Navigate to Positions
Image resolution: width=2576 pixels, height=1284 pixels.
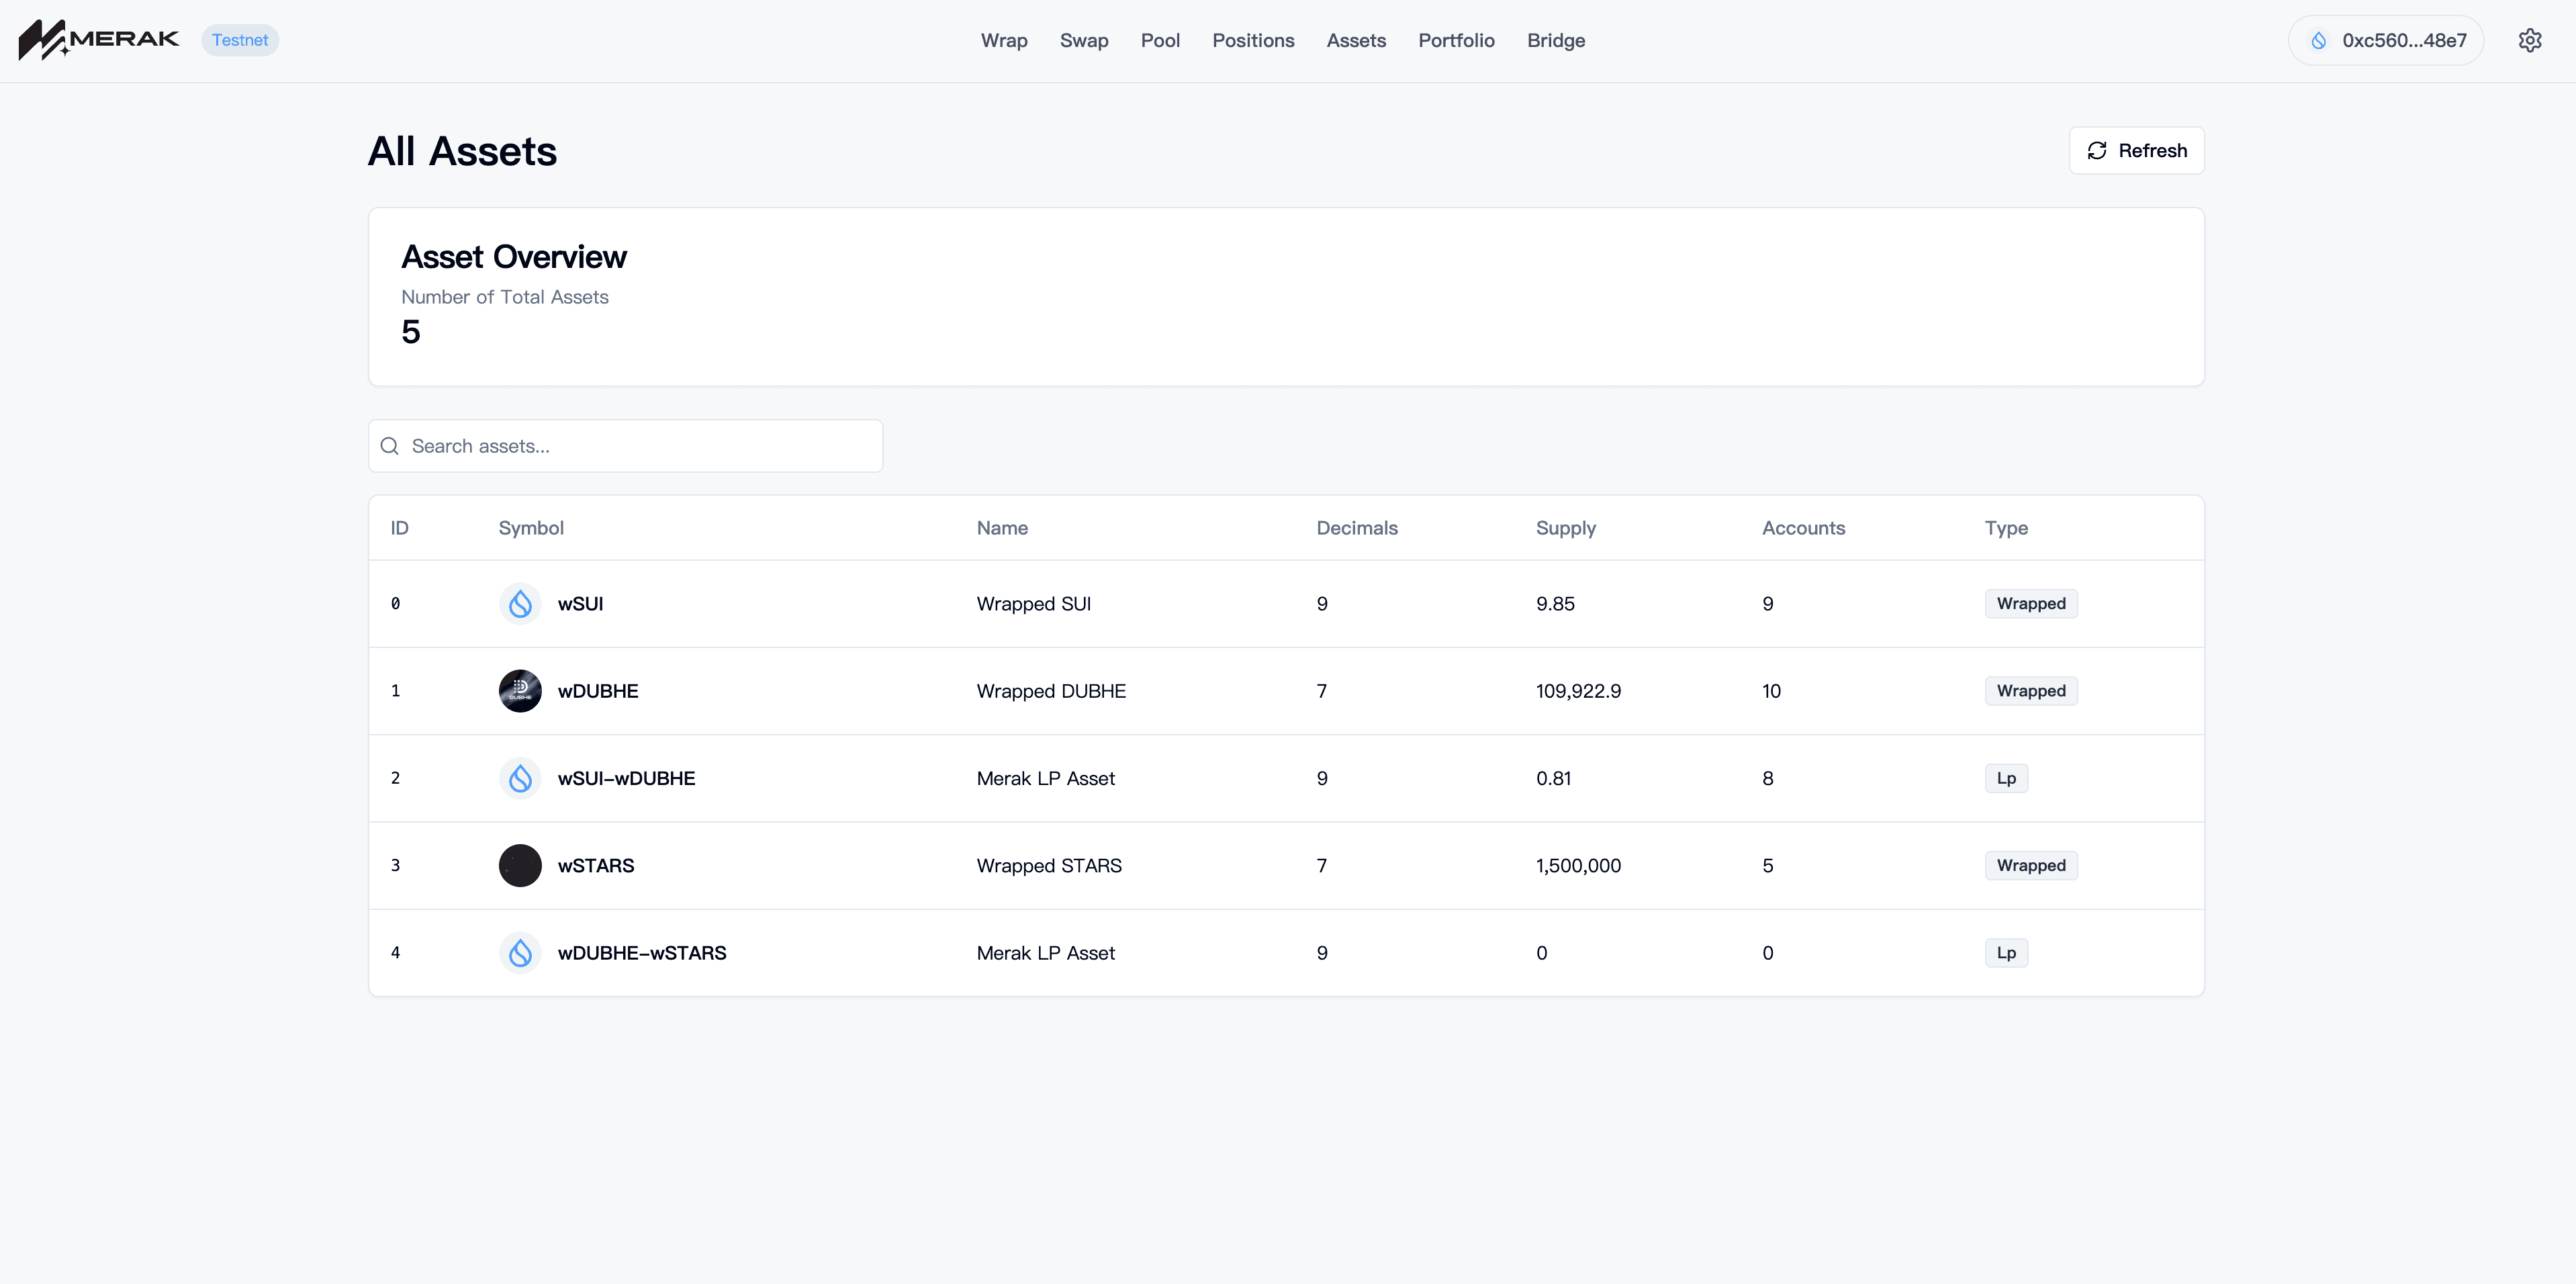click(1253, 40)
